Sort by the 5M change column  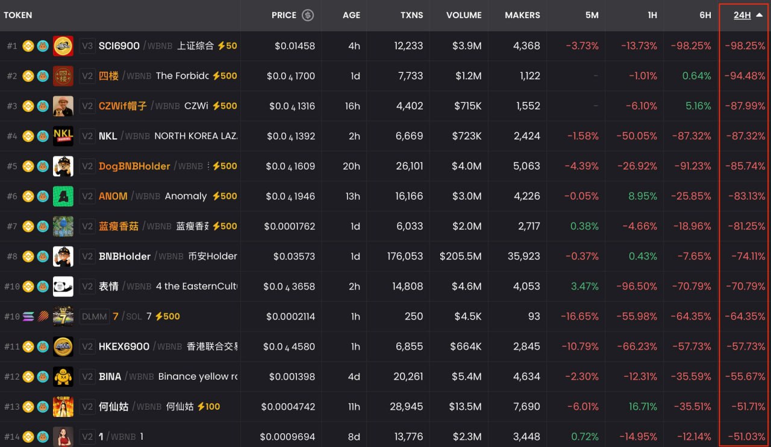point(592,15)
